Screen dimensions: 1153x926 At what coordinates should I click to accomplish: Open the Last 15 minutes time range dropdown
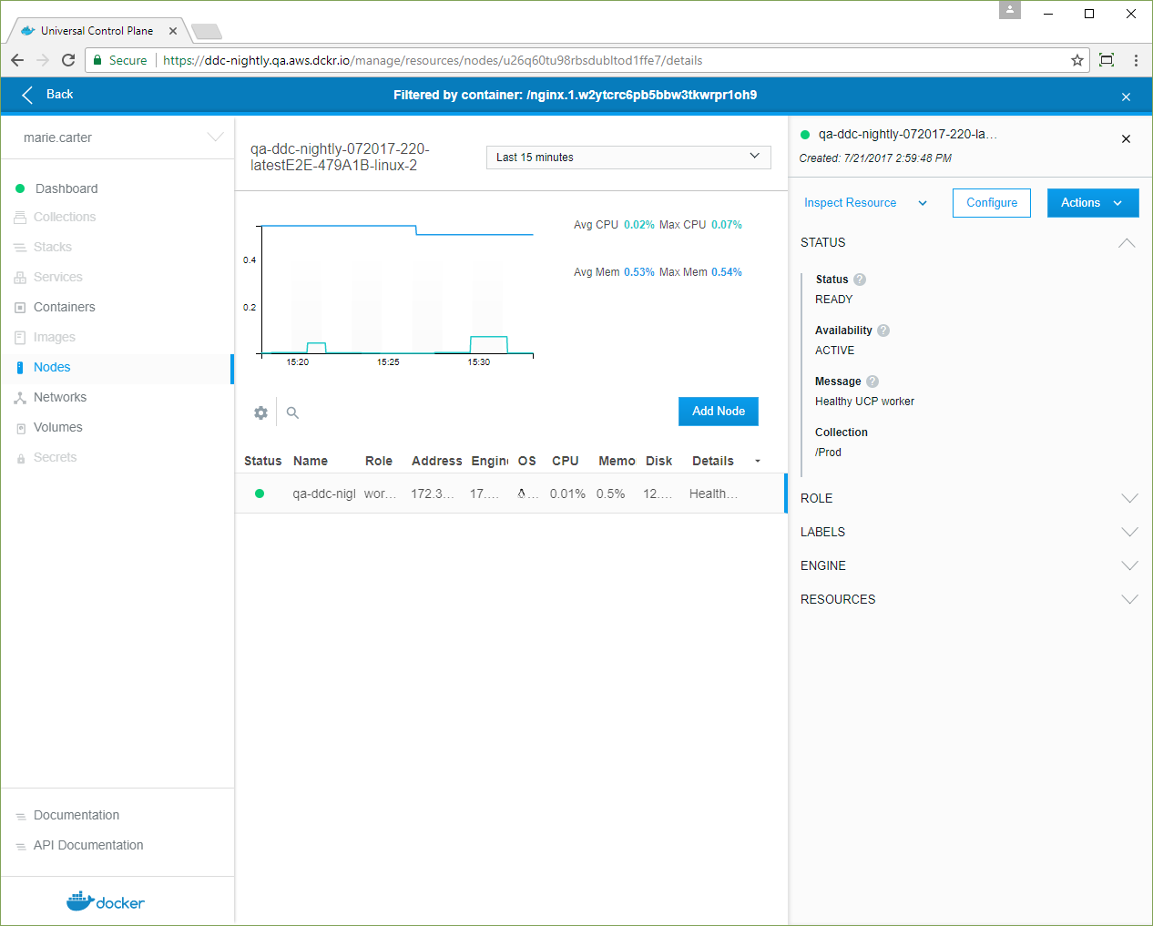(x=628, y=158)
